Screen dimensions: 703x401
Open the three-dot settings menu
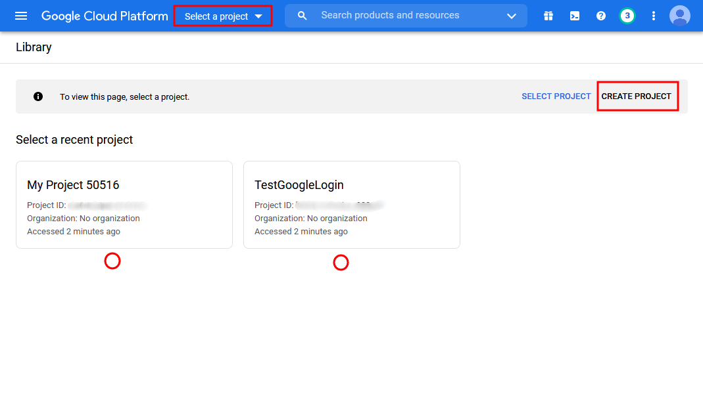pyautogui.click(x=653, y=16)
